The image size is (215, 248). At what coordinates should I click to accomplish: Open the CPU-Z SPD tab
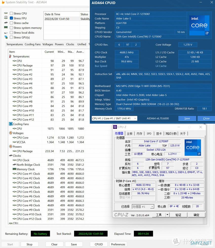point(149,134)
